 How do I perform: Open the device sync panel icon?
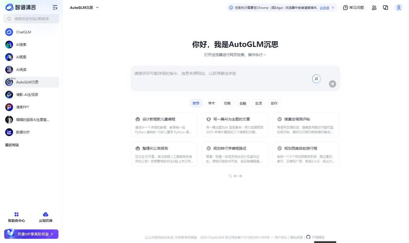pyautogui.click(x=385, y=7)
